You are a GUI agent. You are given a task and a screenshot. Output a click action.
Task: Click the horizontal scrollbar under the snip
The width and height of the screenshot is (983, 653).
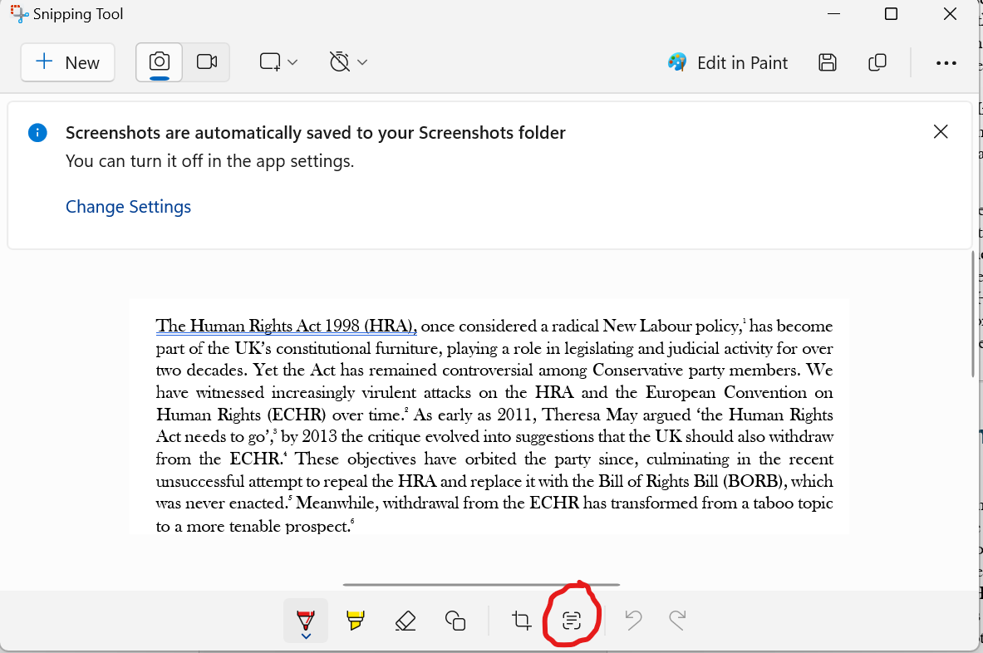(x=481, y=584)
